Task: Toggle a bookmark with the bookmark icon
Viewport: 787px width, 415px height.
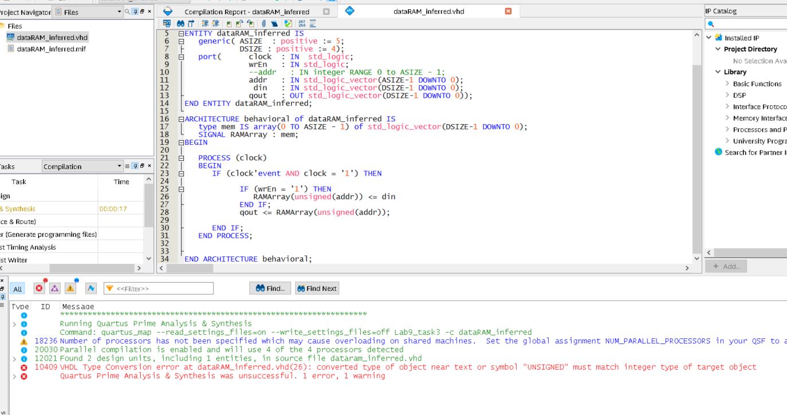Action: pos(229,23)
